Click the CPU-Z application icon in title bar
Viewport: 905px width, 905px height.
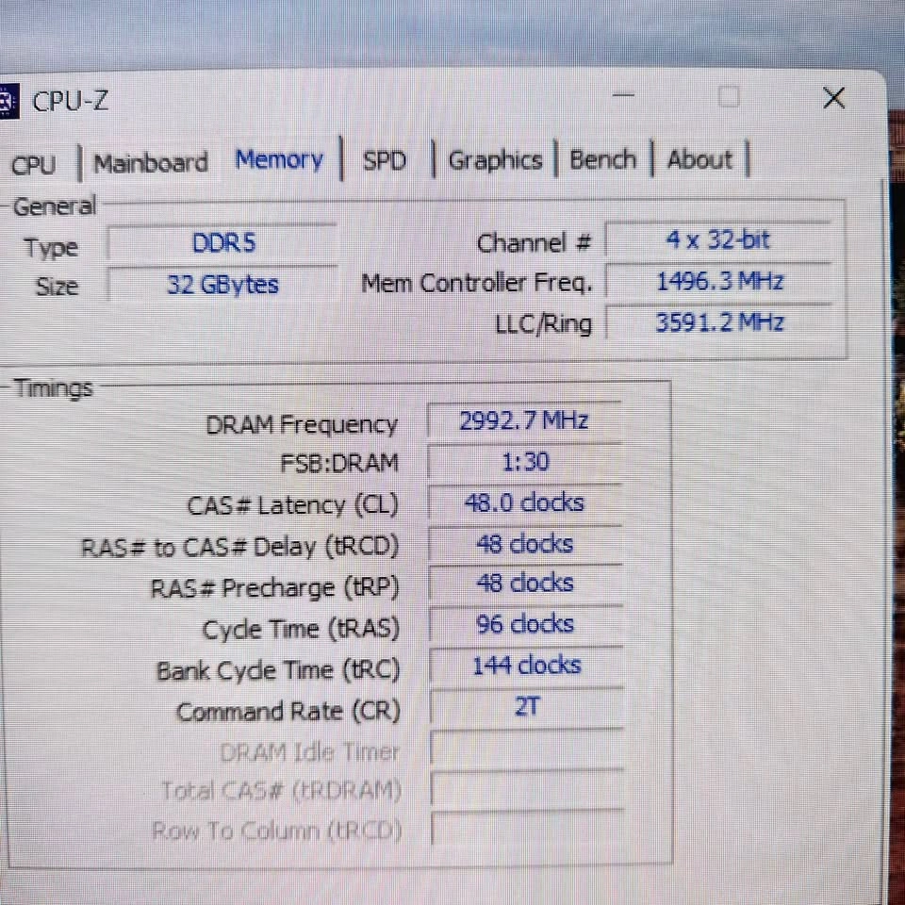tap(8, 101)
